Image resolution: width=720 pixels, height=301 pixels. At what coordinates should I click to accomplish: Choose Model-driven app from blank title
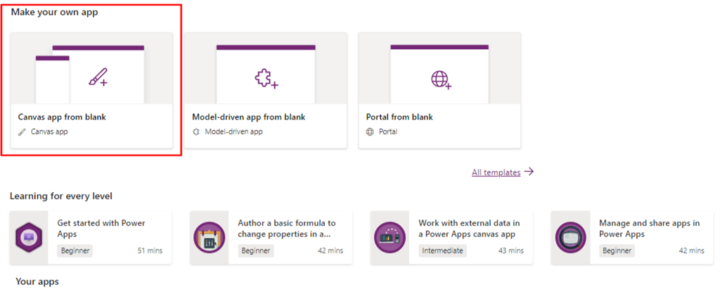[x=248, y=117]
